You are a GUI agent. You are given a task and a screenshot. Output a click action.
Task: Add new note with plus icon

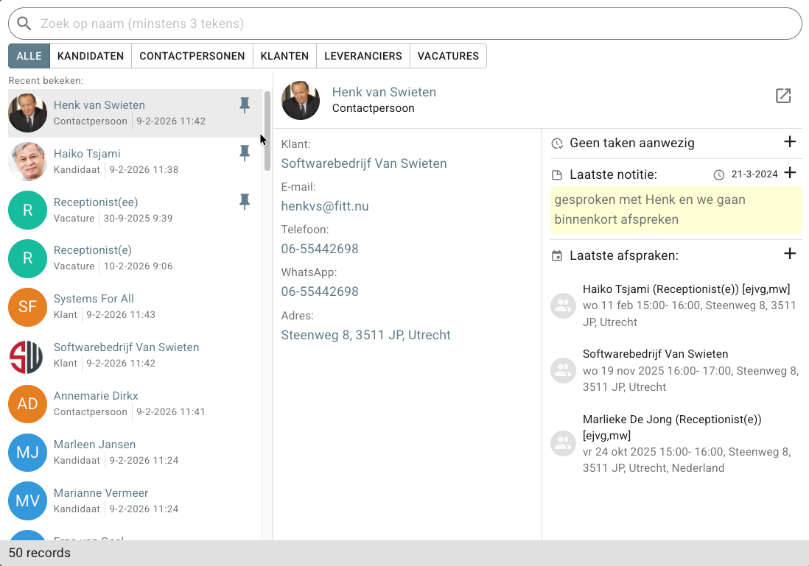[789, 173]
